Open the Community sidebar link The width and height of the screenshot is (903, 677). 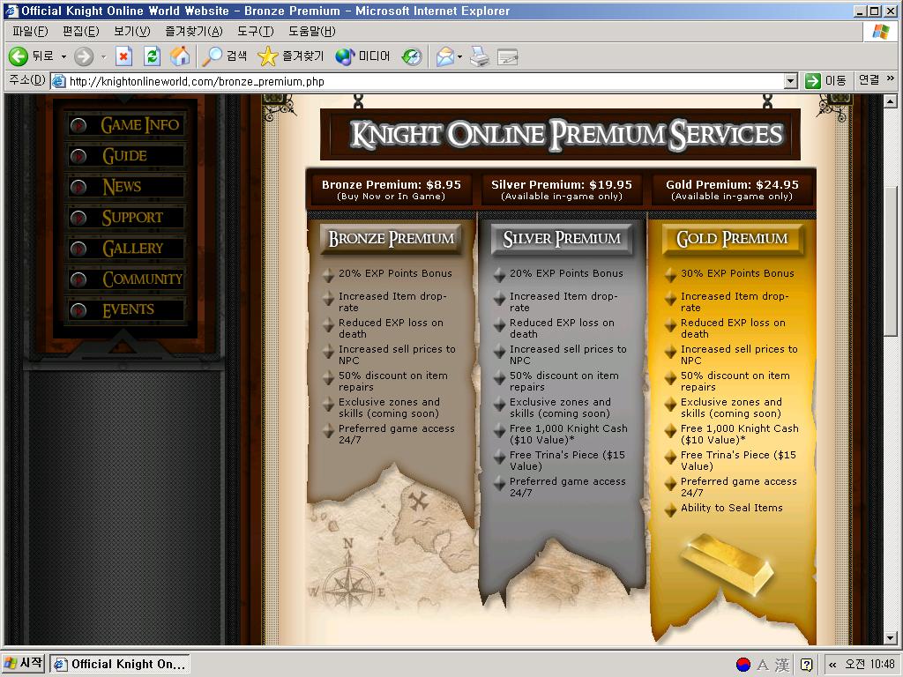click(x=125, y=279)
